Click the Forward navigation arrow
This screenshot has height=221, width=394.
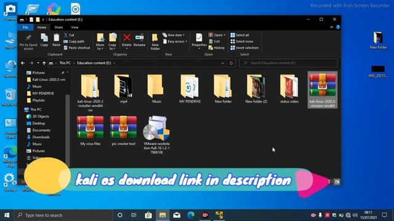(x=31, y=63)
